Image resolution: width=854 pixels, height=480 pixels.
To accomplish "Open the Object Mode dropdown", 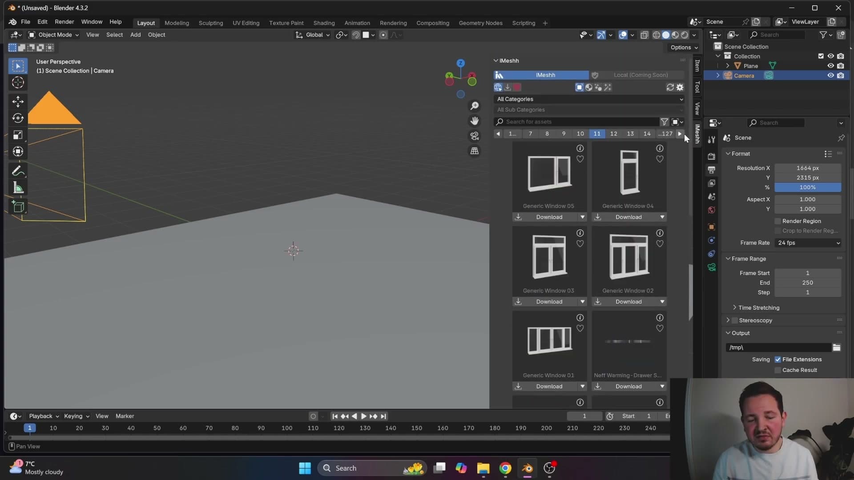I will pyautogui.click(x=53, y=35).
